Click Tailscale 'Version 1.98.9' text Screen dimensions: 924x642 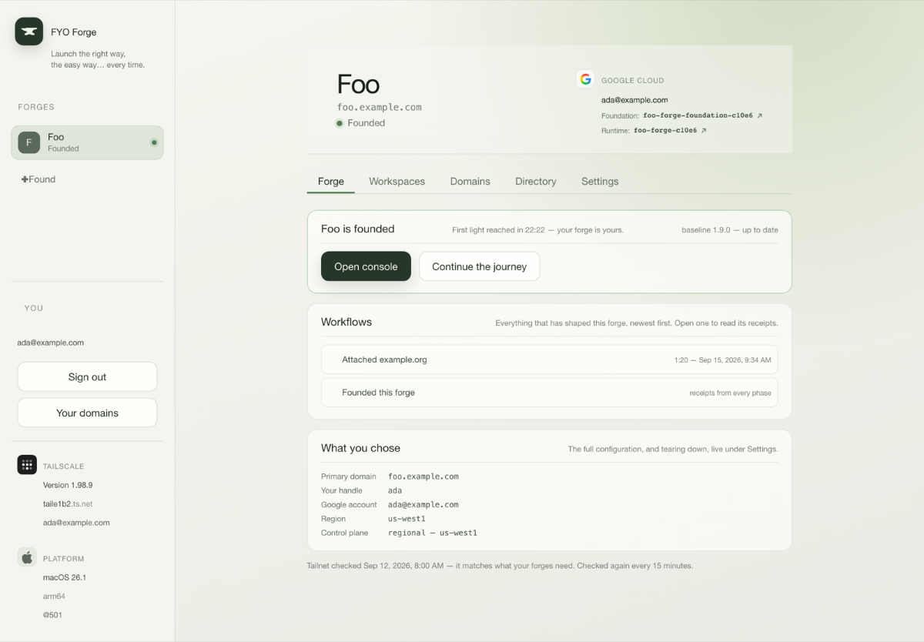point(68,485)
